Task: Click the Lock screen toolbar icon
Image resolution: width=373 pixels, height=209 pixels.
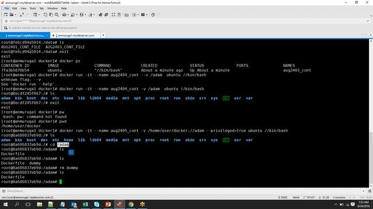Action: [119, 15]
